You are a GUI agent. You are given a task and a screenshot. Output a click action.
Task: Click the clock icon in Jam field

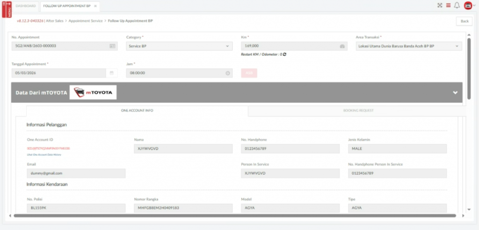tap(228, 73)
